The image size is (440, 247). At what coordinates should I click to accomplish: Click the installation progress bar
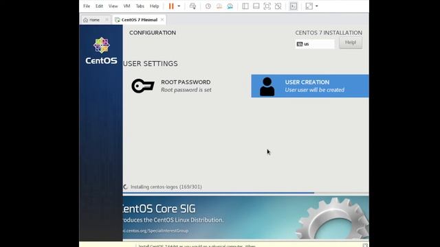[246, 193]
